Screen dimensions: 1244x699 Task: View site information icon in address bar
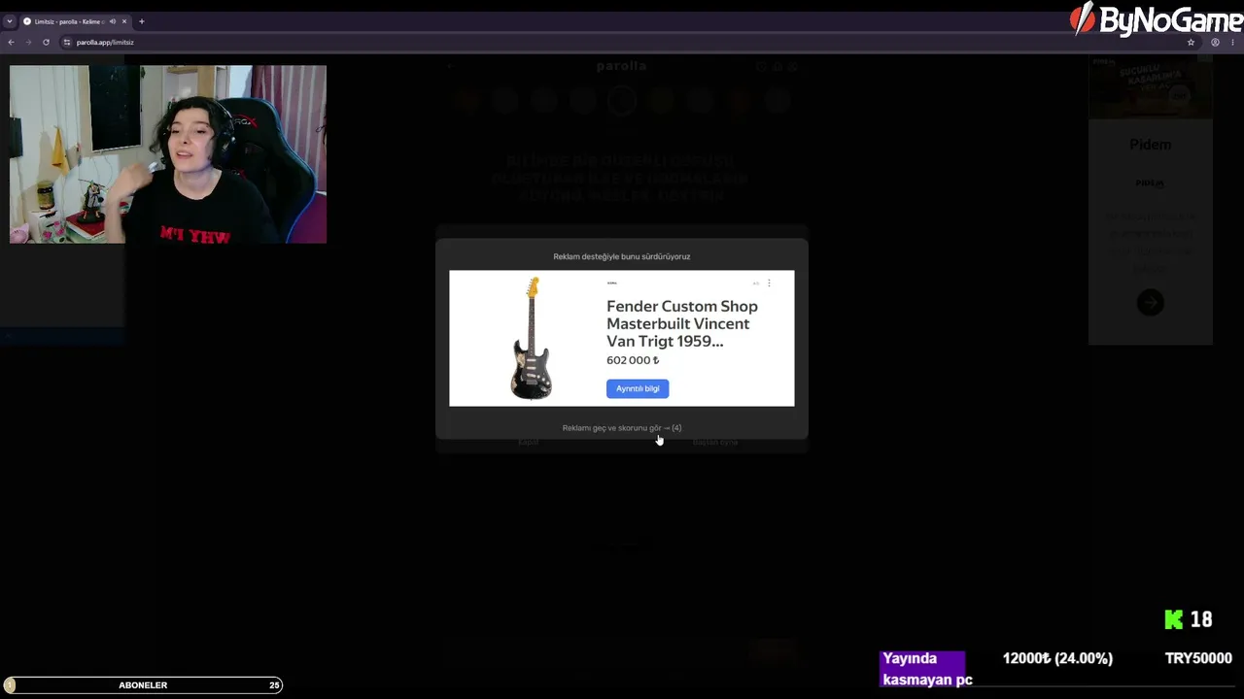click(67, 43)
